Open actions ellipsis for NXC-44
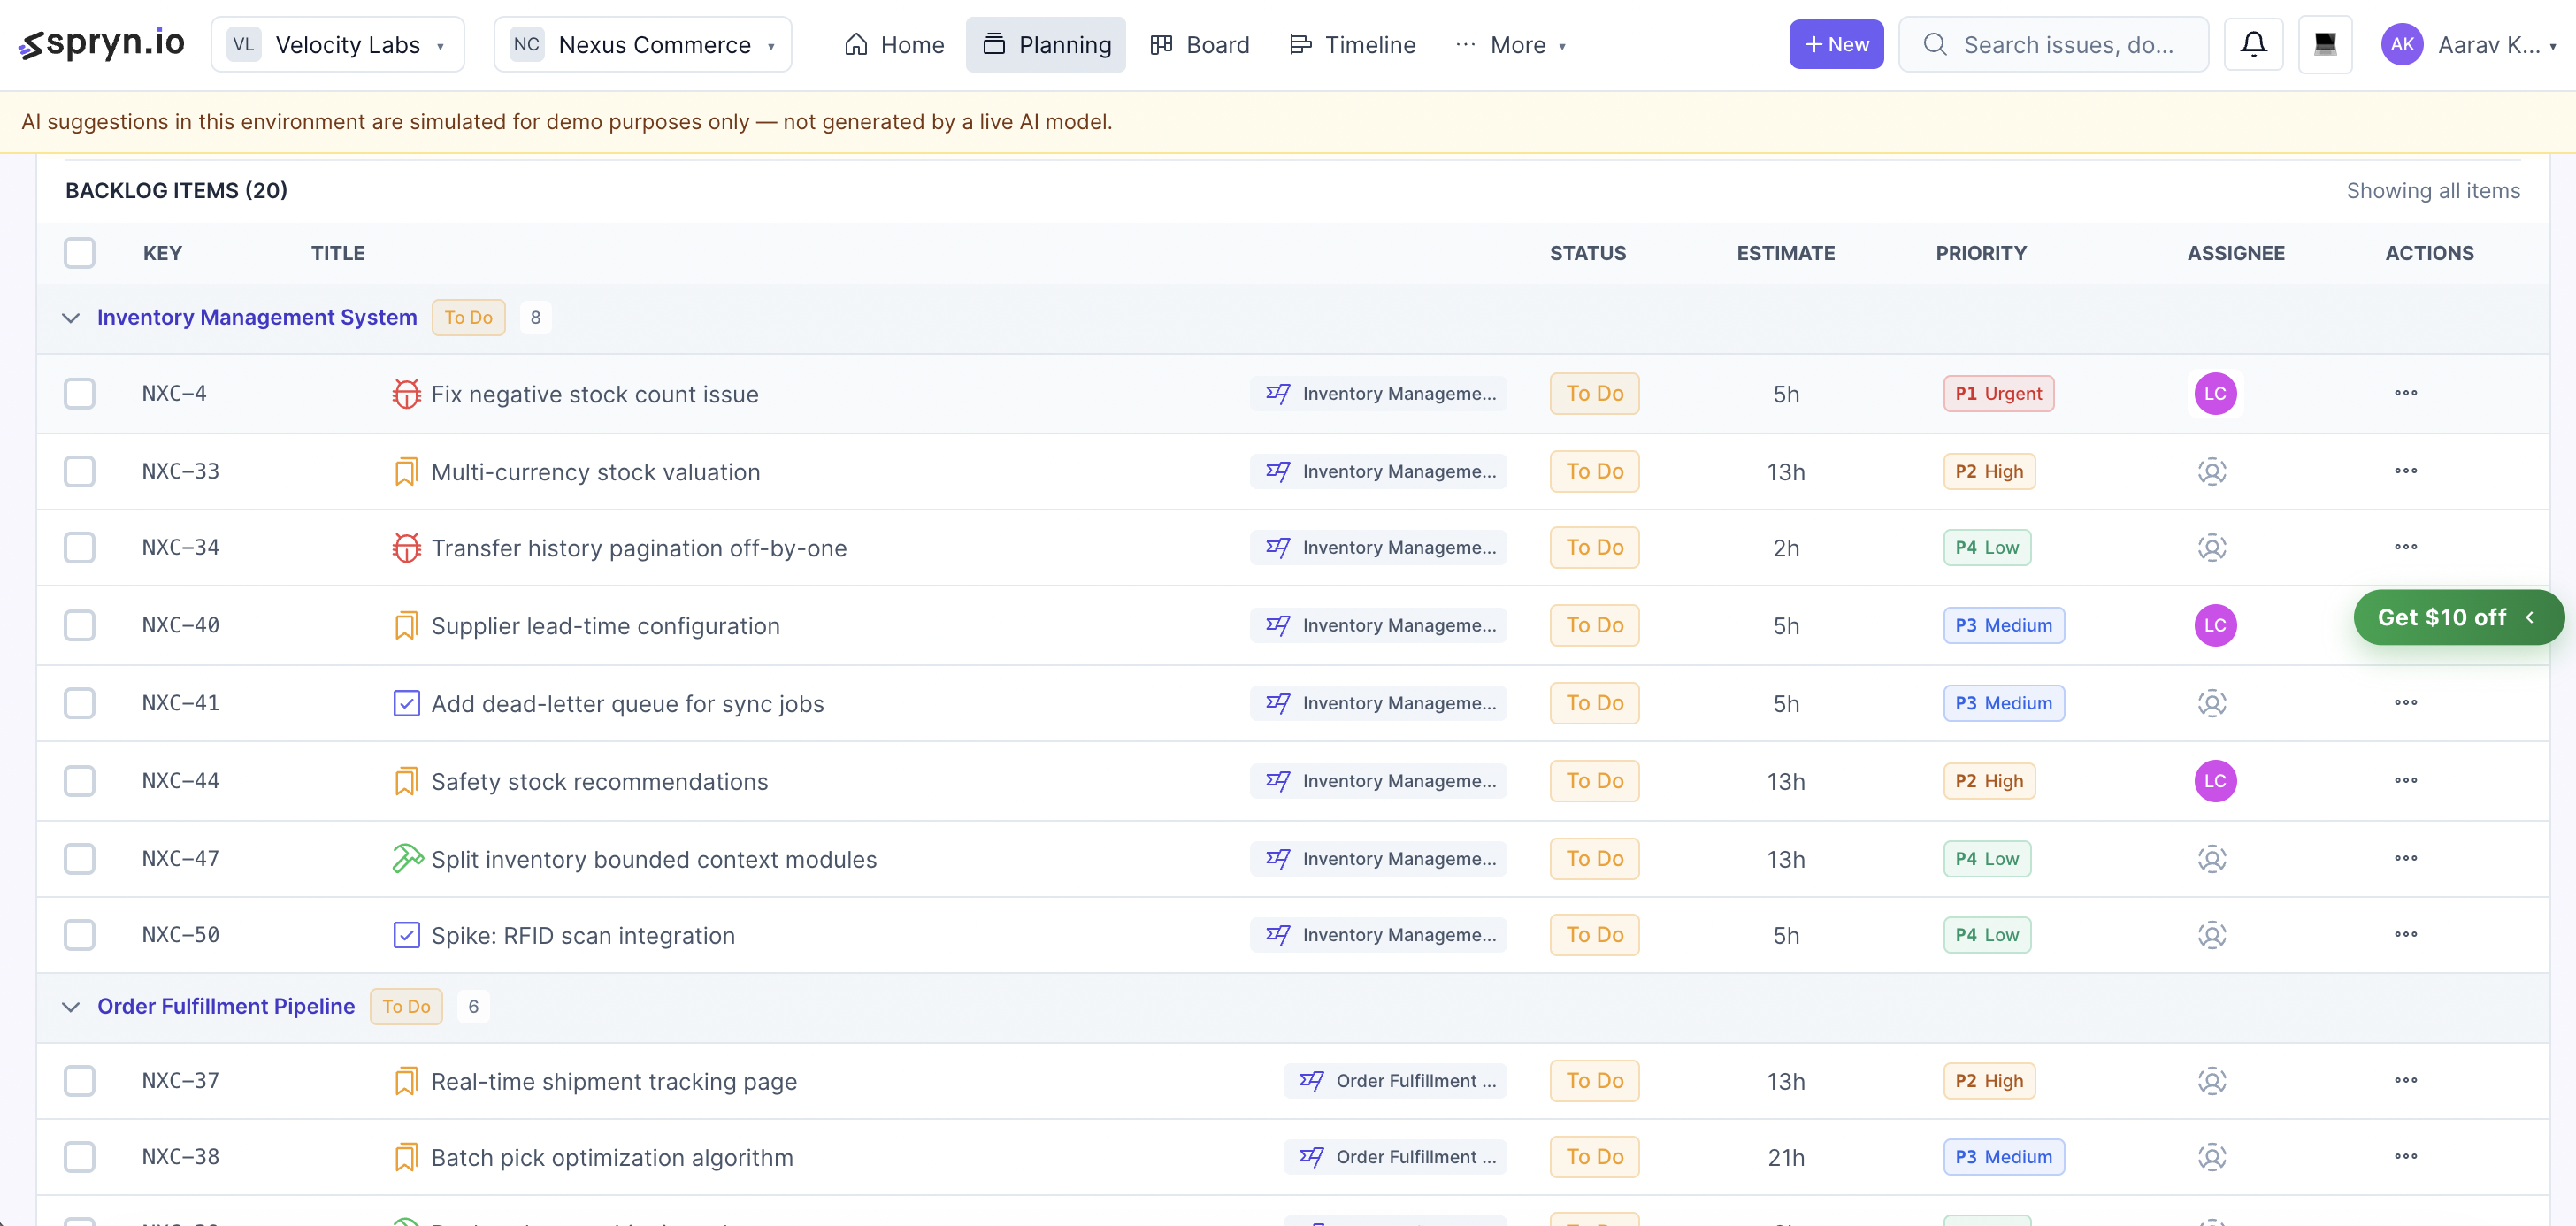This screenshot has height=1226, width=2576. click(2405, 781)
